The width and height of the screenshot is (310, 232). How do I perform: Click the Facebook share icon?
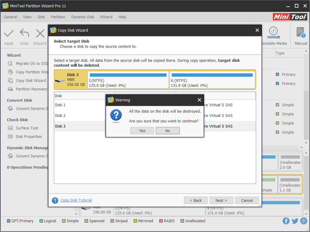coord(286,221)
